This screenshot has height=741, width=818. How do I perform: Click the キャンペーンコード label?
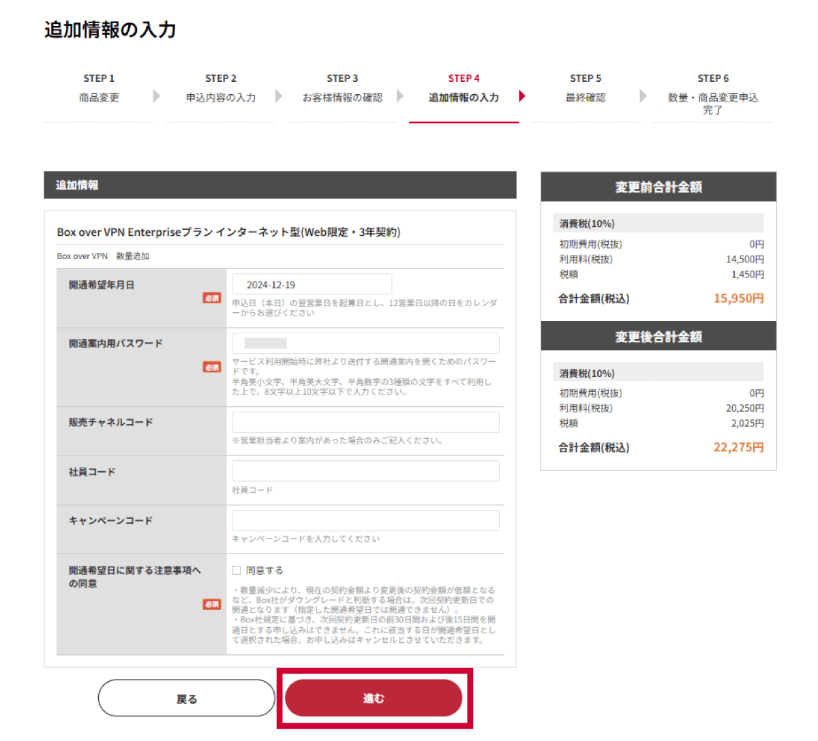click(110, 521)
